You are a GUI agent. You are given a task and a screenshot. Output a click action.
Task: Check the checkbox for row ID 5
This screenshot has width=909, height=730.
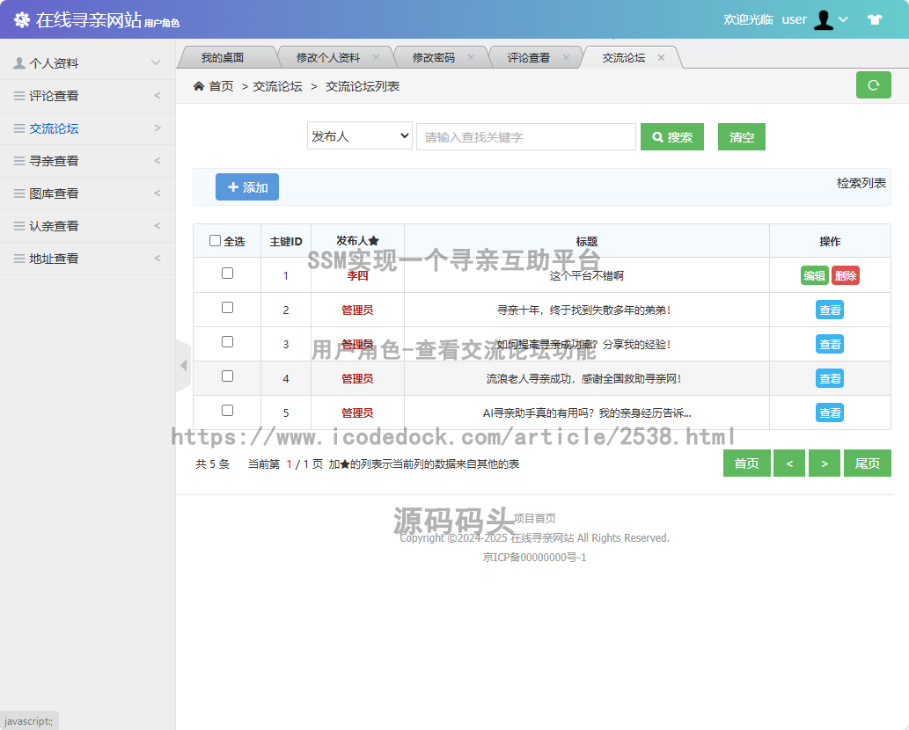pyautogui.click(x=227, y=410)
